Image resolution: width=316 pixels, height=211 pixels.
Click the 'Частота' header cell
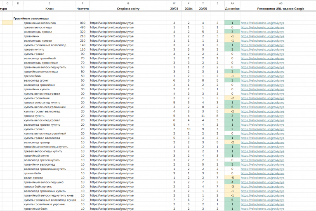point(83,9)
